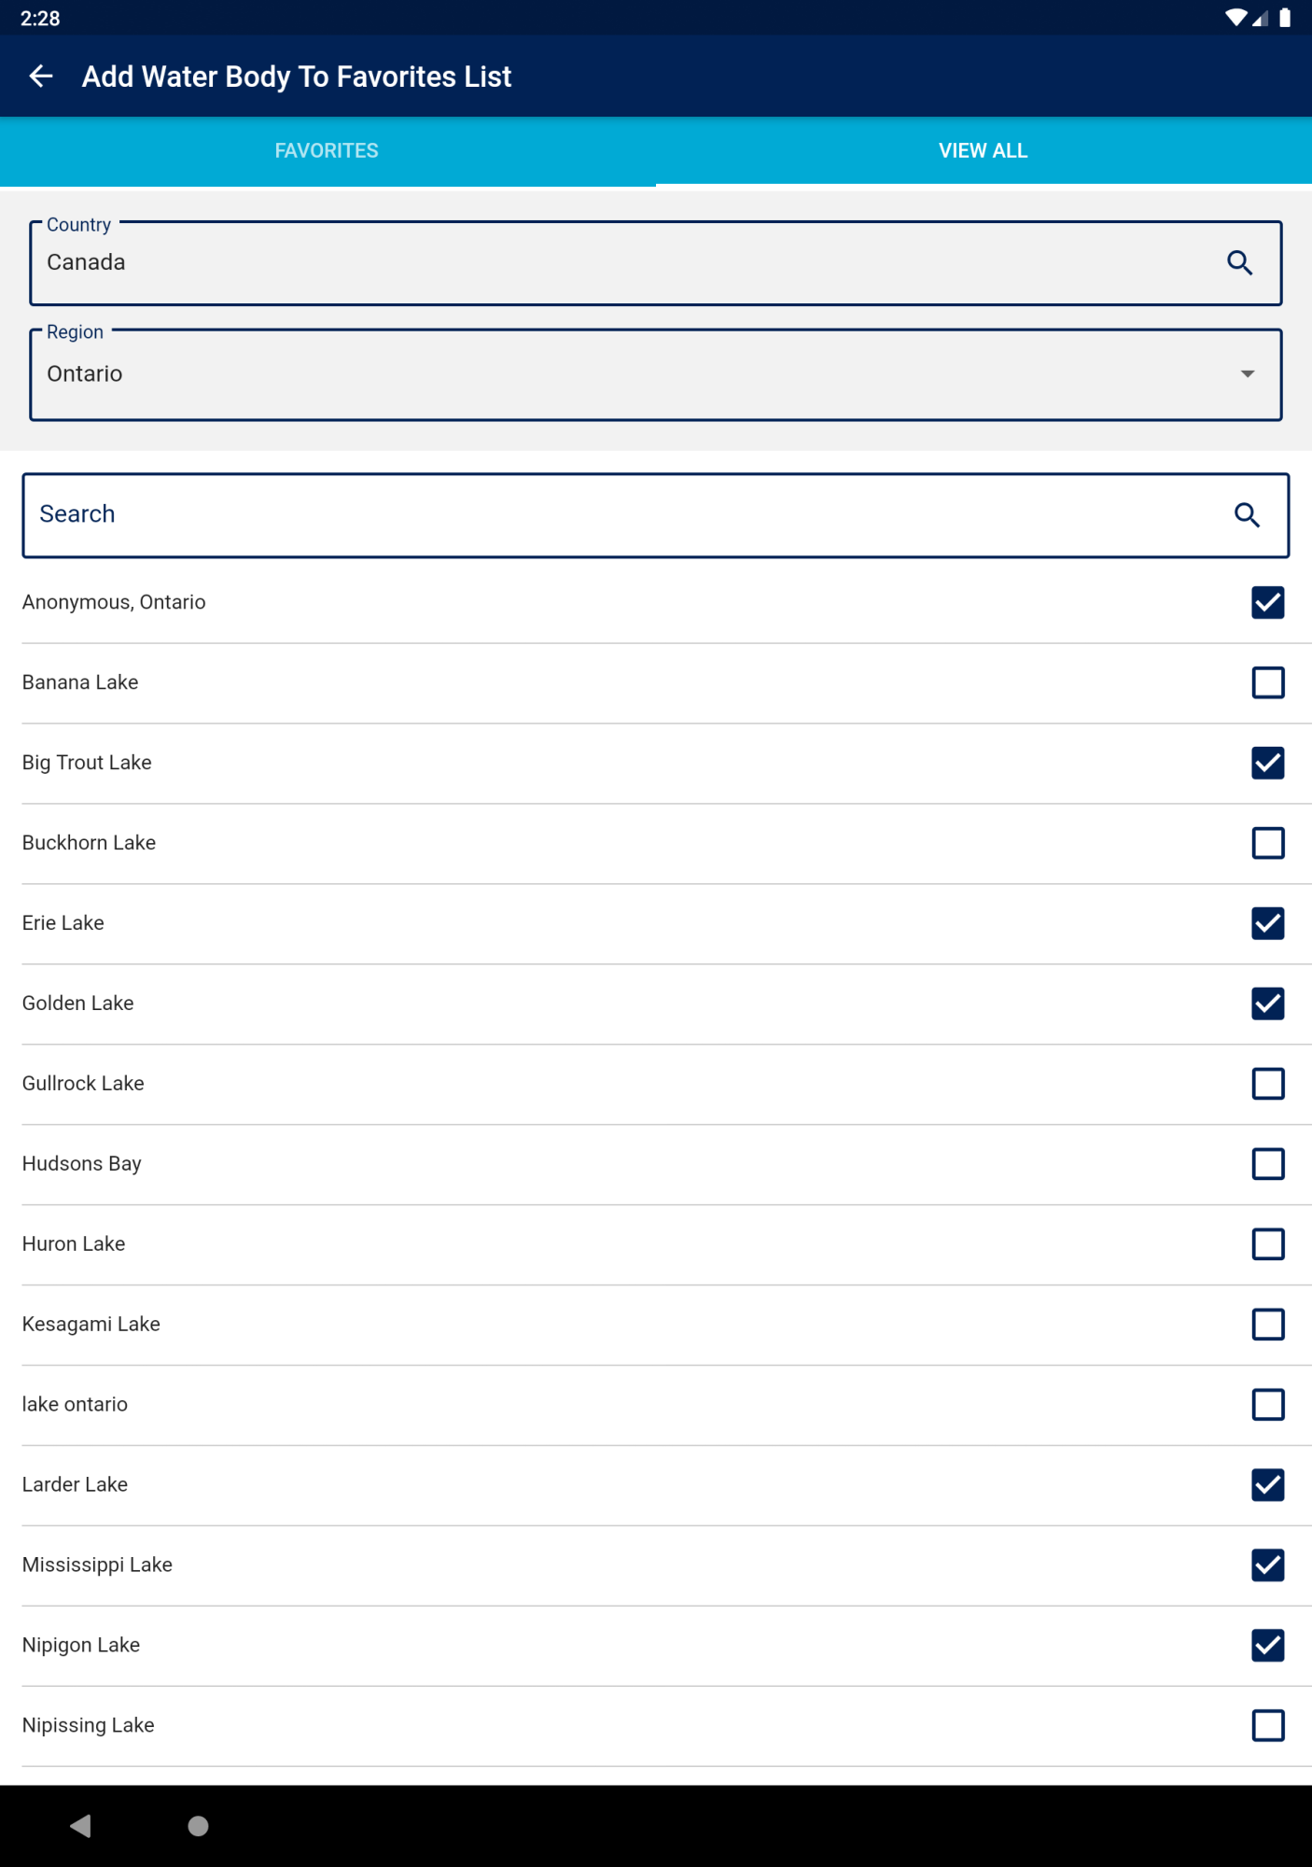Open the Canada country selector
1312x1867 pixels.
point(656,263)
